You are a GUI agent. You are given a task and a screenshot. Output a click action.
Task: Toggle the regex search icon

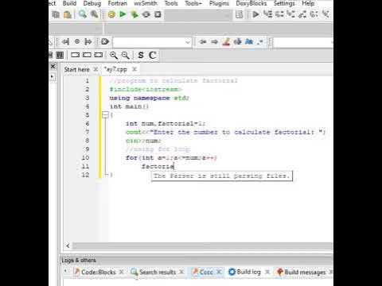coord(260,42)
